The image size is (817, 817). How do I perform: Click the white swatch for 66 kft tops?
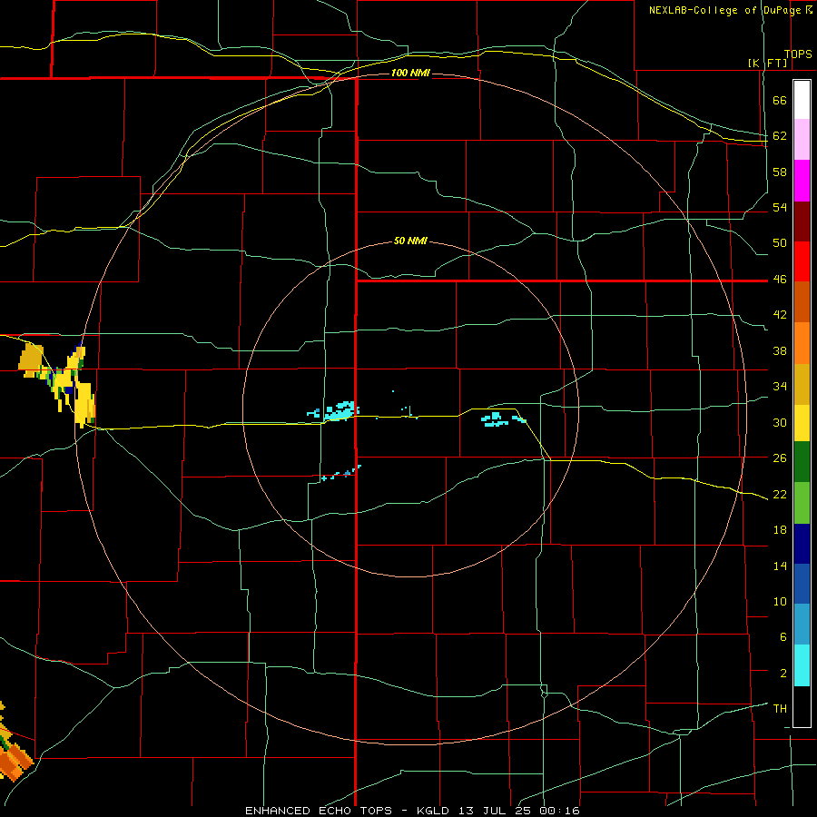pos(802,100)
